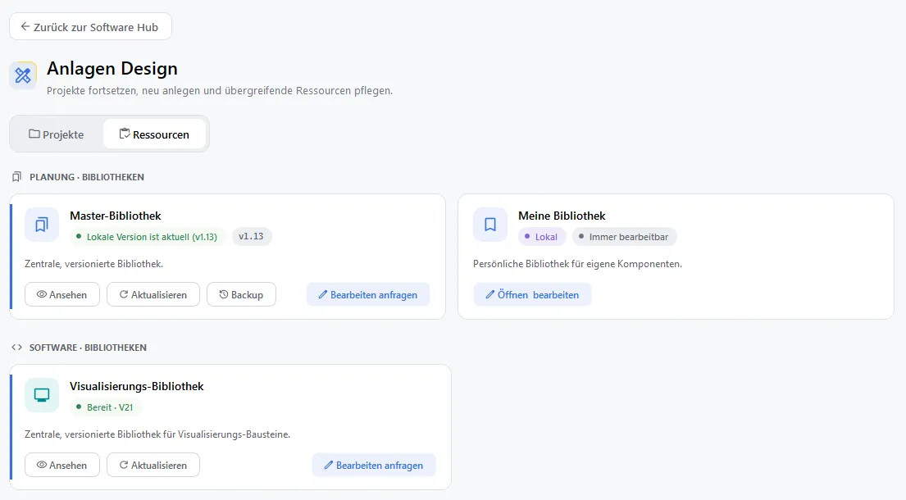The width and height of the screenshot is (906, 500).
Task: Go back via Zurück zur Software Hub button
Action: (x=90, y=26)
